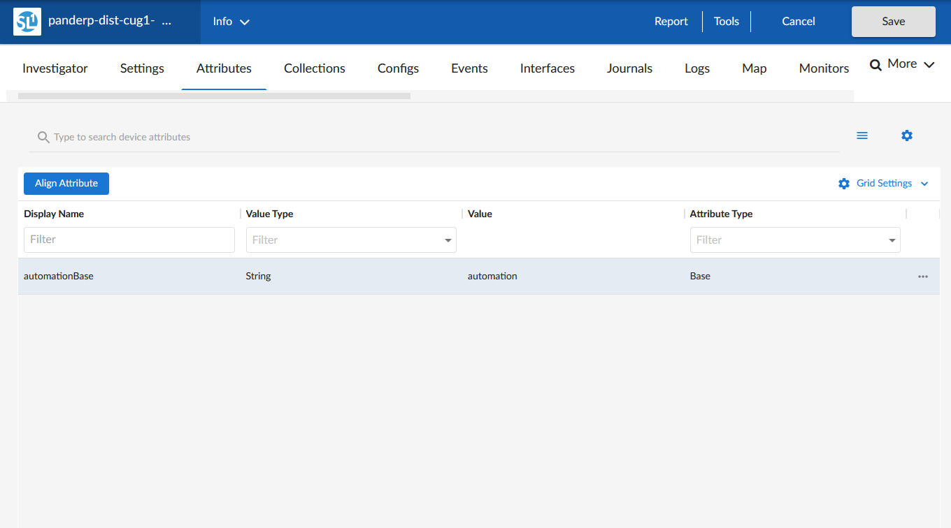Open the Tools menu
The image size is (951, 528).
pos(726,22)
